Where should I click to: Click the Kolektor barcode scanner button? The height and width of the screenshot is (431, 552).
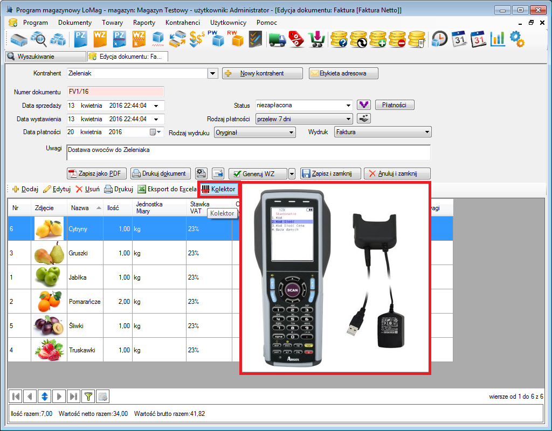[x=218, y=189]
